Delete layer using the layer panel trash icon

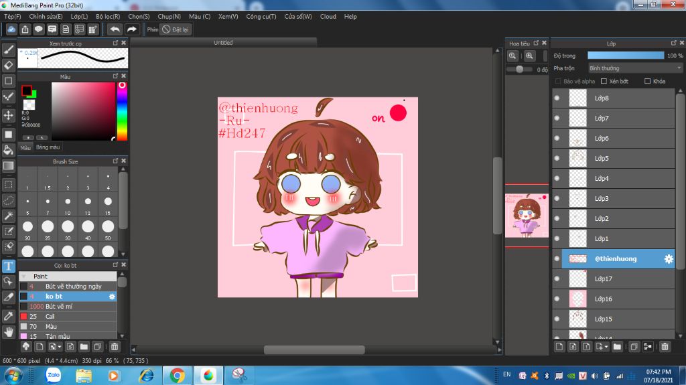tap(665, 346)
